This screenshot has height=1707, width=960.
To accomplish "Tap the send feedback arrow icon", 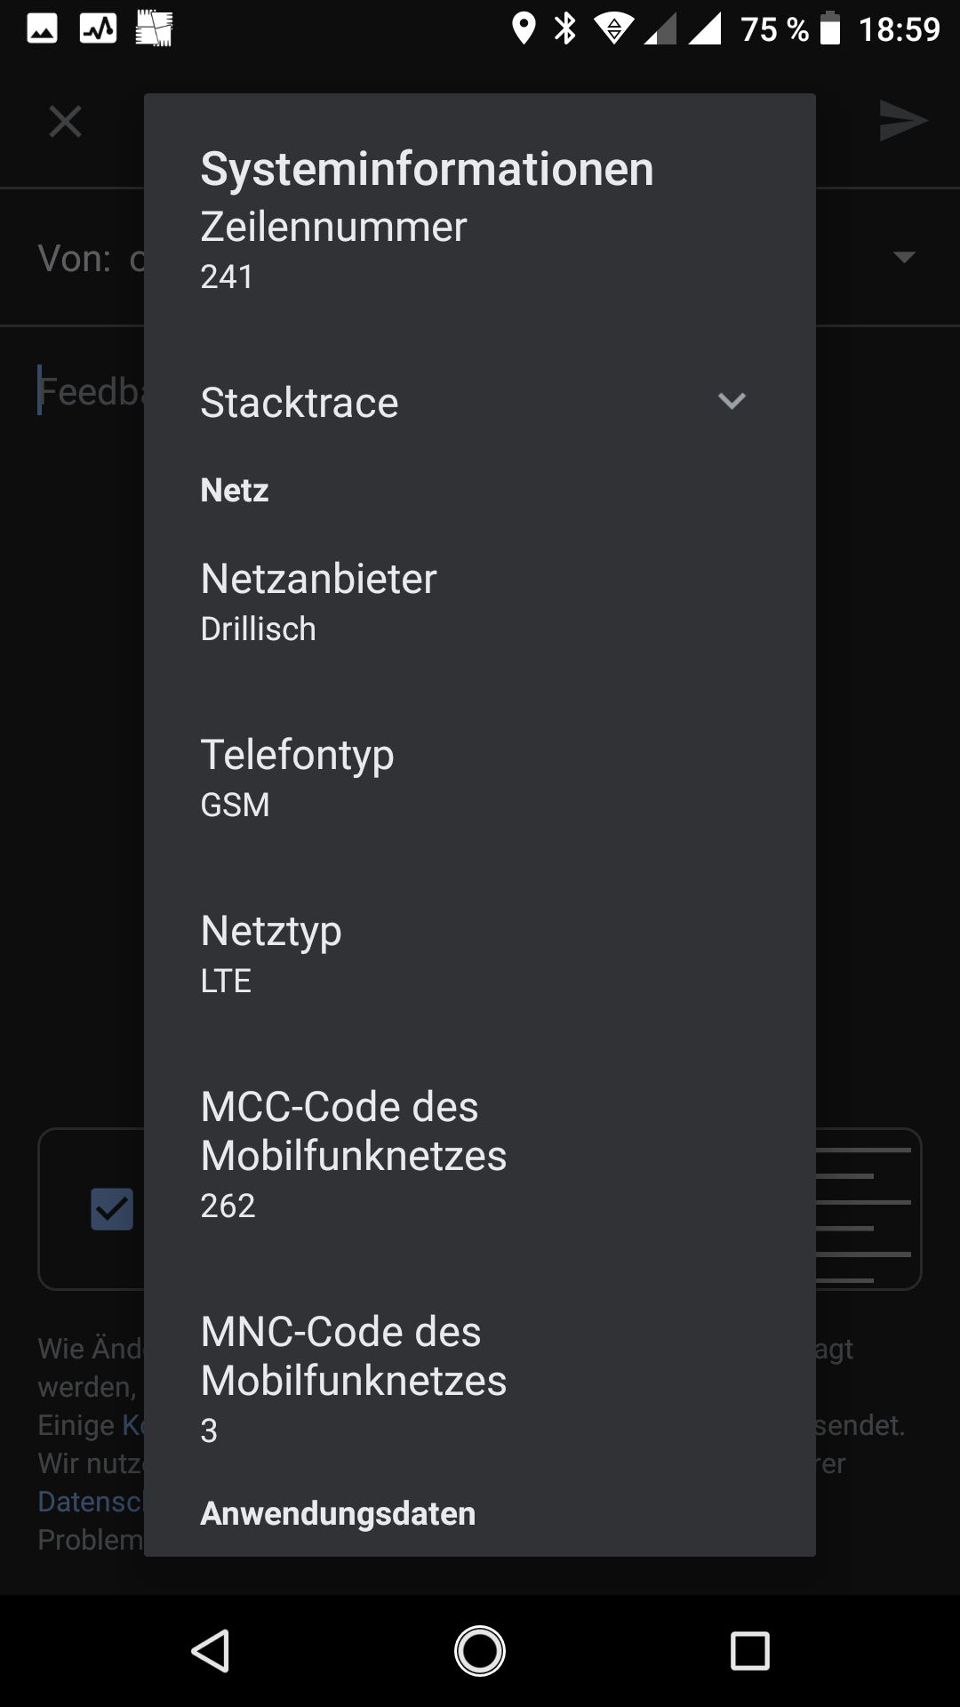I will click(902, 120).
